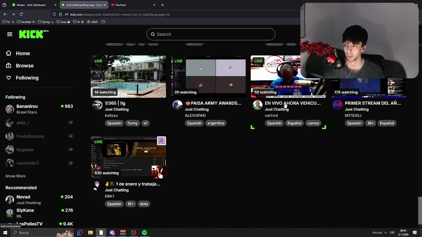Click the site padlock icon
Image resolution: width=422 pixels, height=237 pixels.
tap(60, 14)
